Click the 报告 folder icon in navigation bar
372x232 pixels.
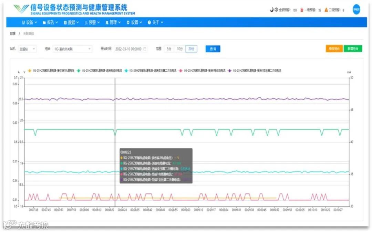pos(44,23)
